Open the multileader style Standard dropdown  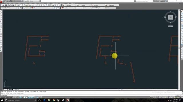click(113, 5)
